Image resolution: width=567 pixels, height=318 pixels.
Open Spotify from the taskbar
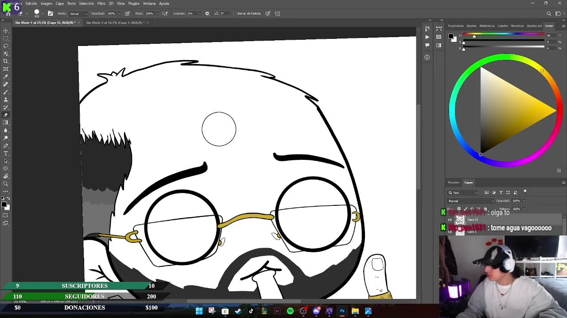[290, 311]
